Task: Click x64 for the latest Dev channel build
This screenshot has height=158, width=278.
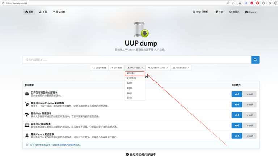Action: click(236, 125)
